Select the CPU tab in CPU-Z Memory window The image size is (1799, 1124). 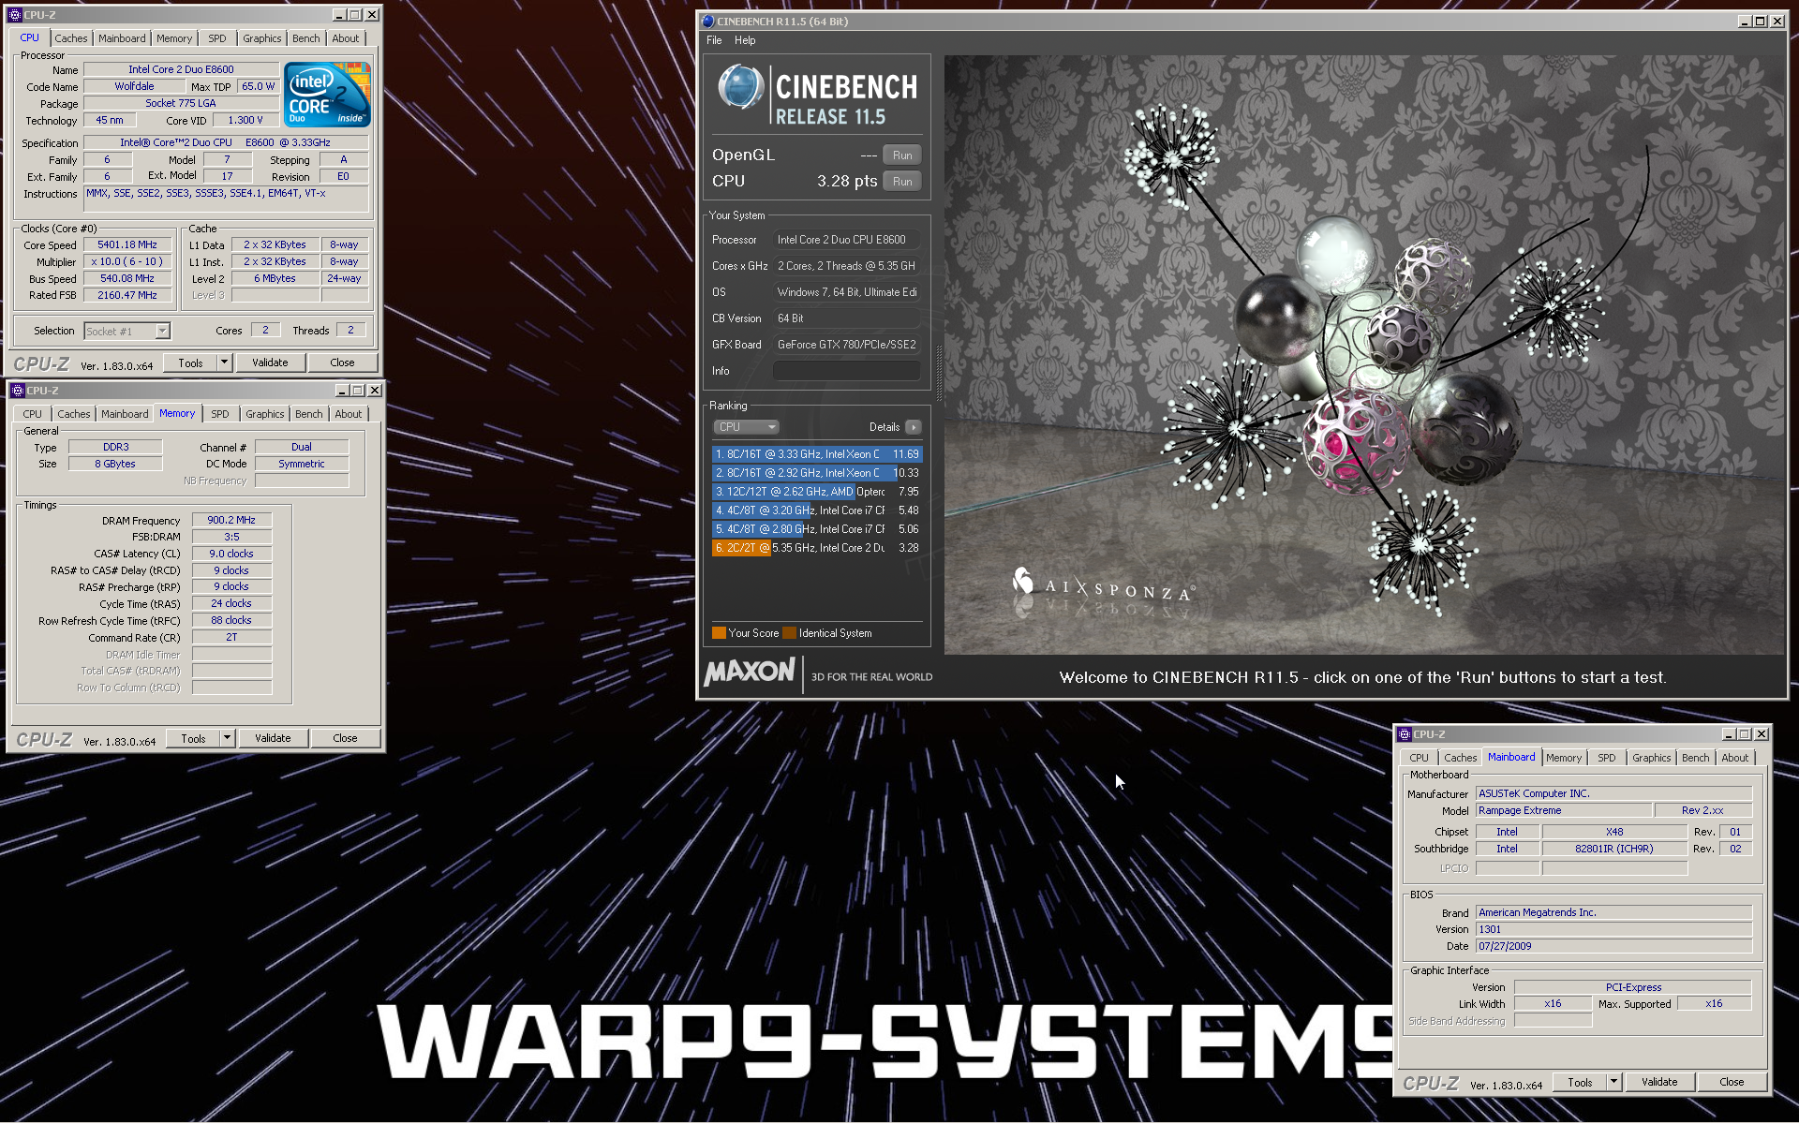point(33,414)
